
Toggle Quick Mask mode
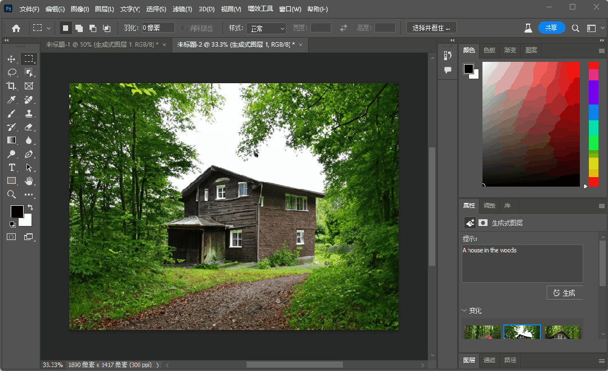pos(11,237)
